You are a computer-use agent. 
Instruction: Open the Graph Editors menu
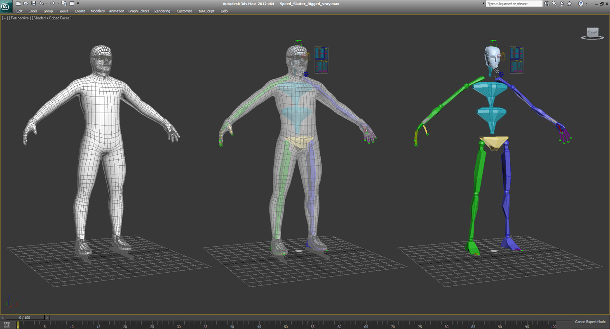(139, 11)
